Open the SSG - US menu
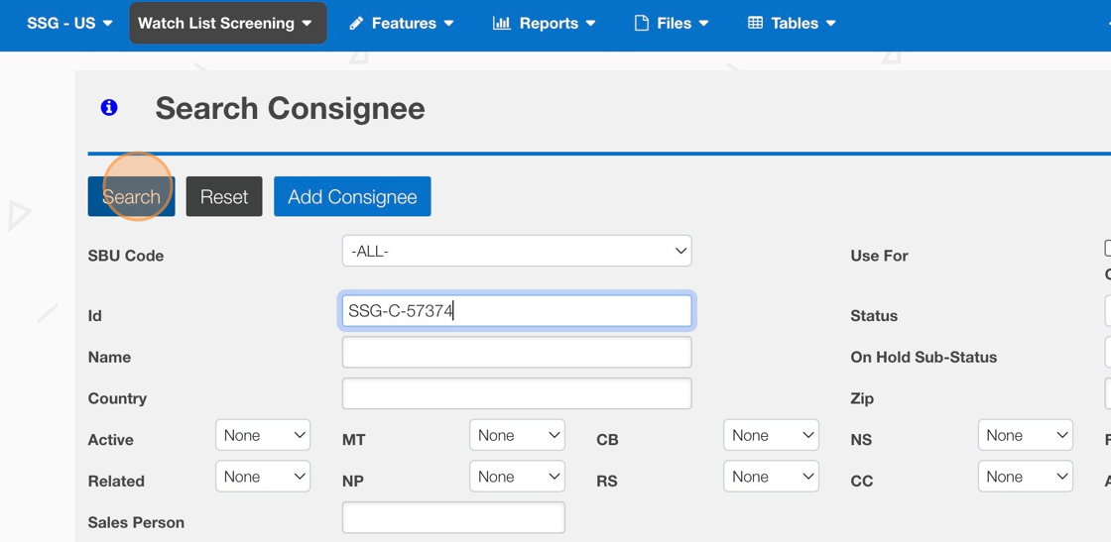The height and width of the screenshot is (542, 1111). click(69, 23)
